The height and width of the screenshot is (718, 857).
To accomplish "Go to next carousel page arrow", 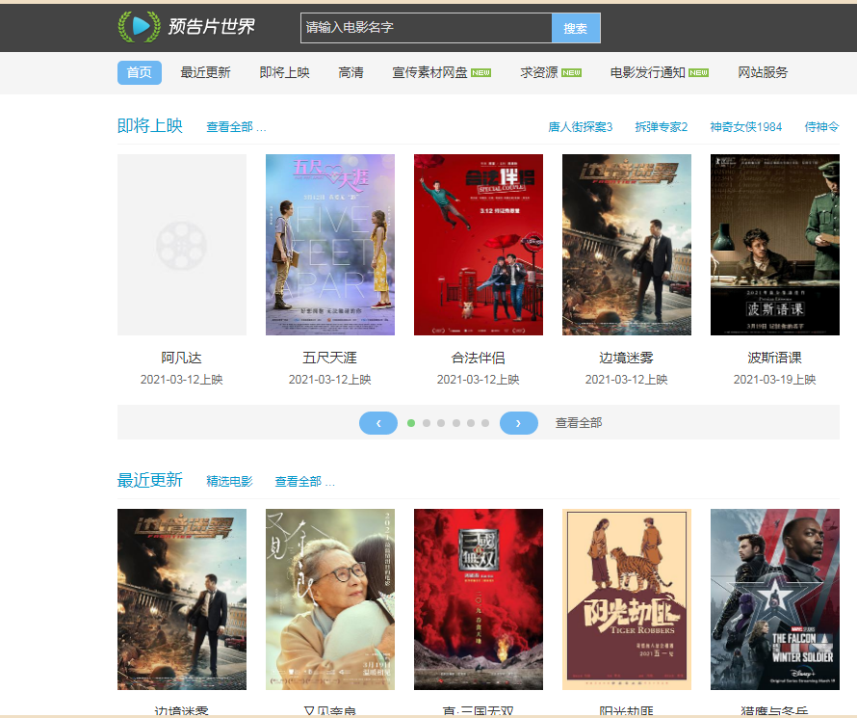I will tap(519, 423).
